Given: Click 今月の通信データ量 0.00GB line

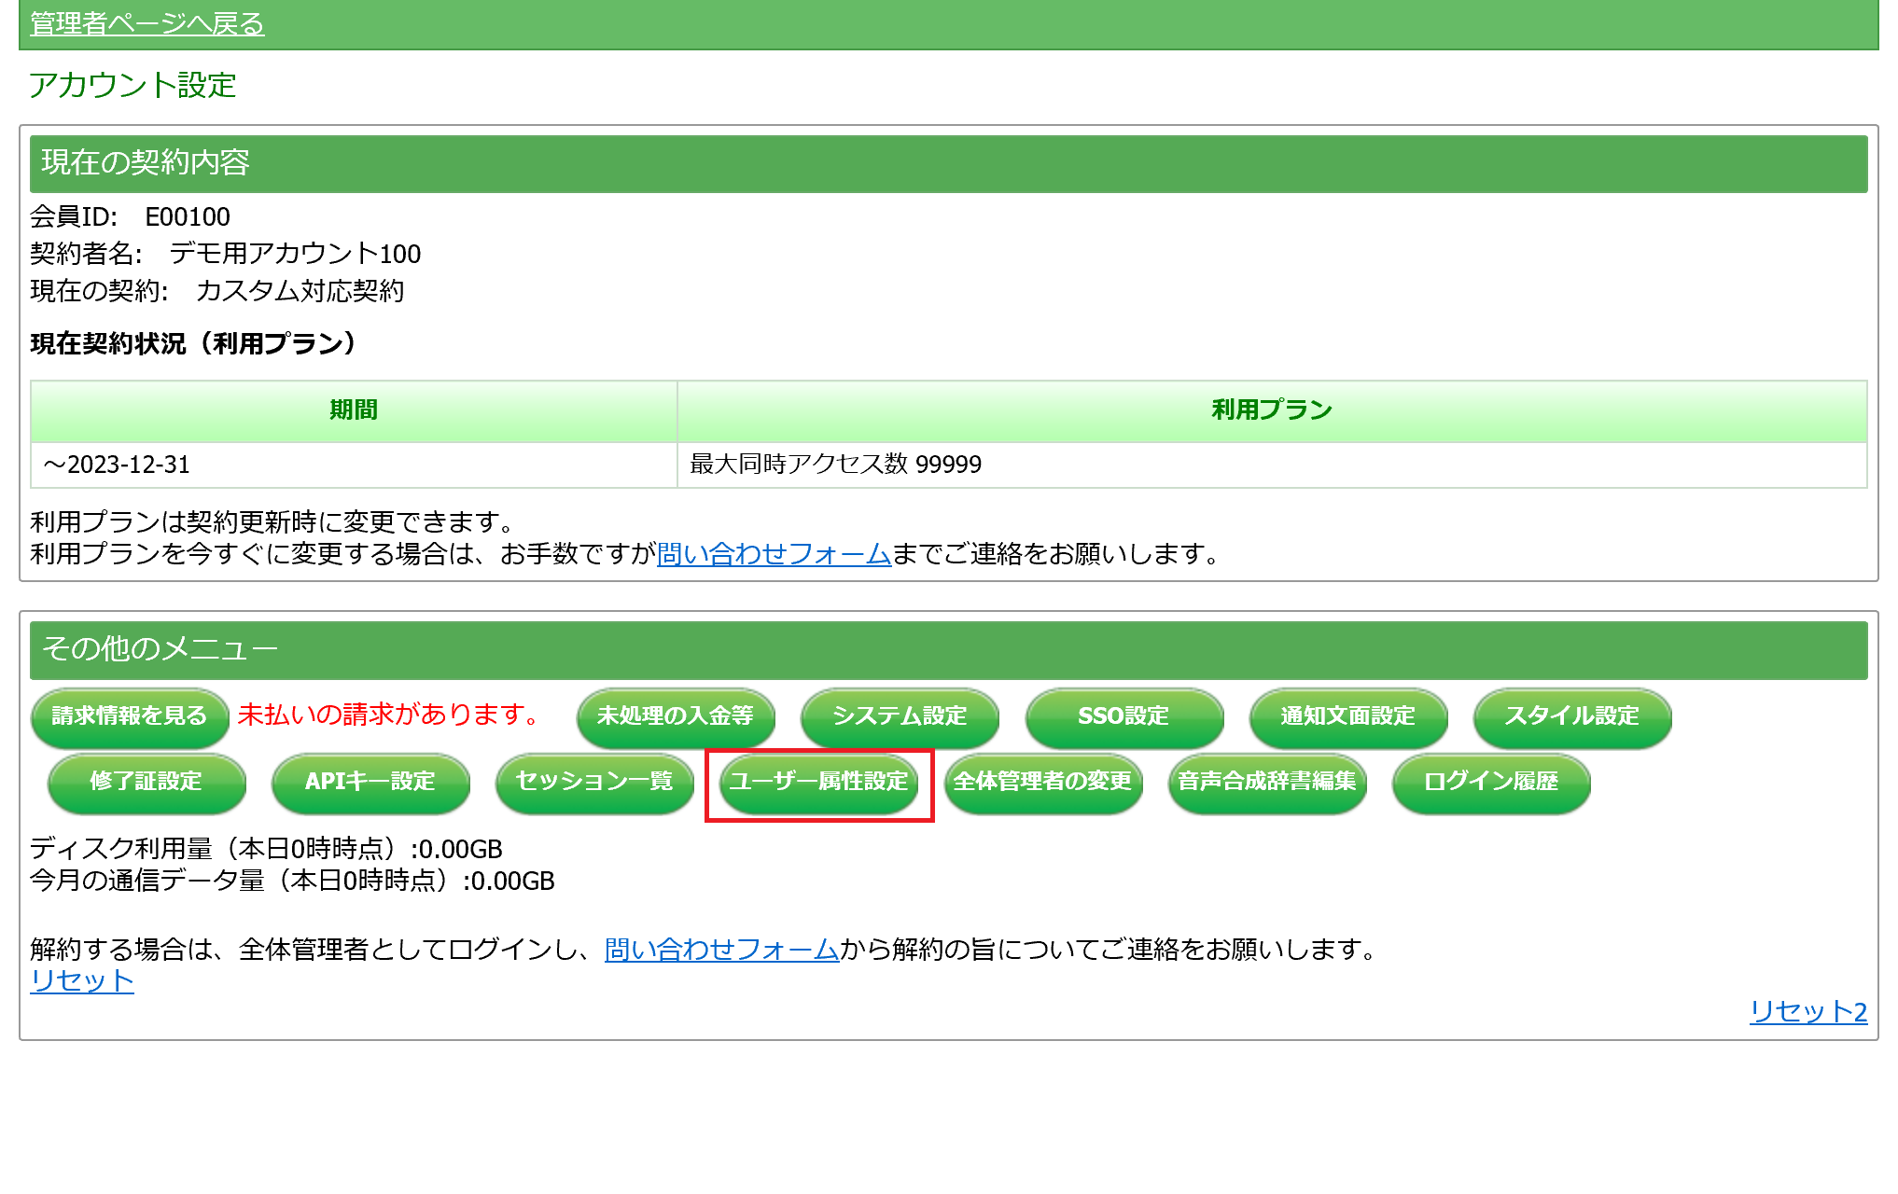Looking at the screenshot, I should [292, 881].
